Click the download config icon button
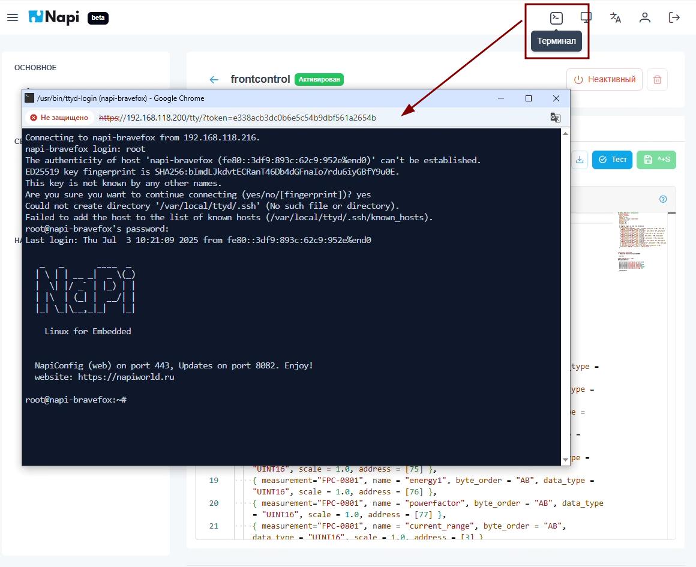The width and height of the screenshot is (696, 567). coord(579,160)
